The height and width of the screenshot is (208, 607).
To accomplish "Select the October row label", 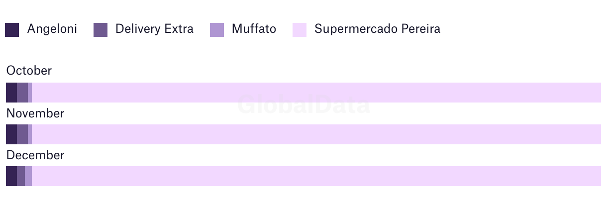I will point(29,71).
